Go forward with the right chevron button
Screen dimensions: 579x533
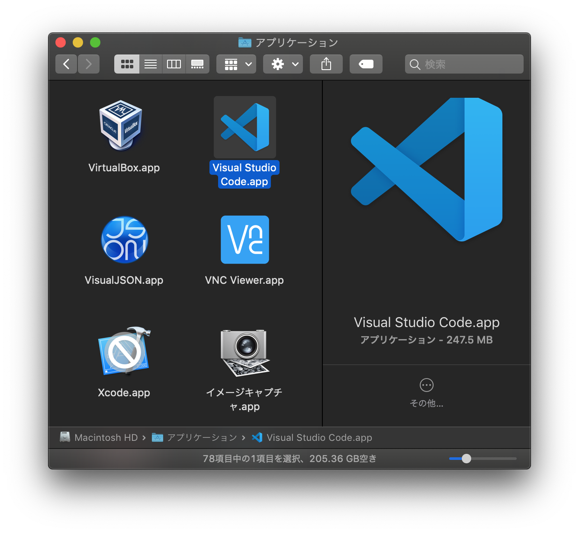pos(89,64)
